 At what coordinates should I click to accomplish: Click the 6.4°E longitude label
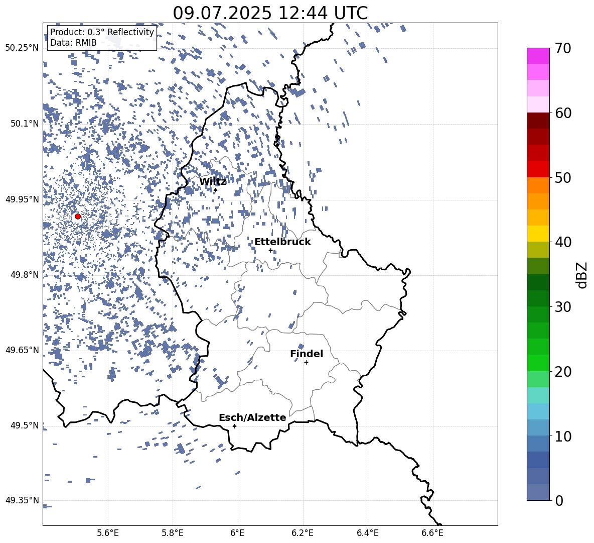click(x=367, y=533)
